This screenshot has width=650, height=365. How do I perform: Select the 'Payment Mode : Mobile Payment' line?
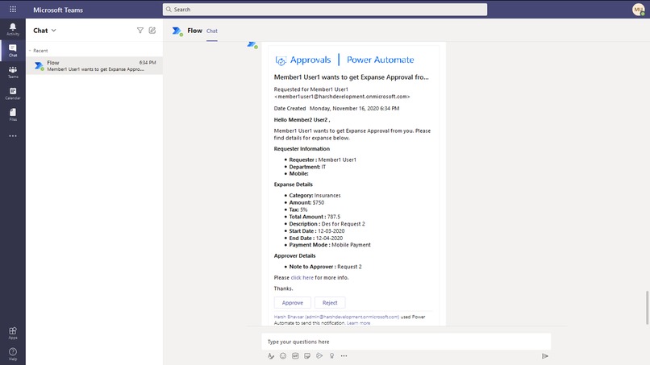tap(330, 245)
